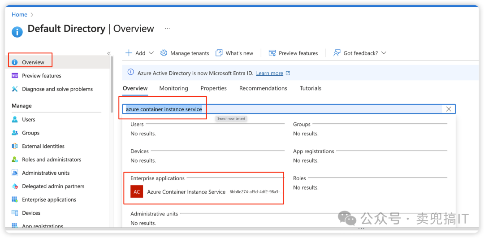The width and height of the screenshot is (484, 238).
Task: Click the Manage tenants button
Action: 185,53
